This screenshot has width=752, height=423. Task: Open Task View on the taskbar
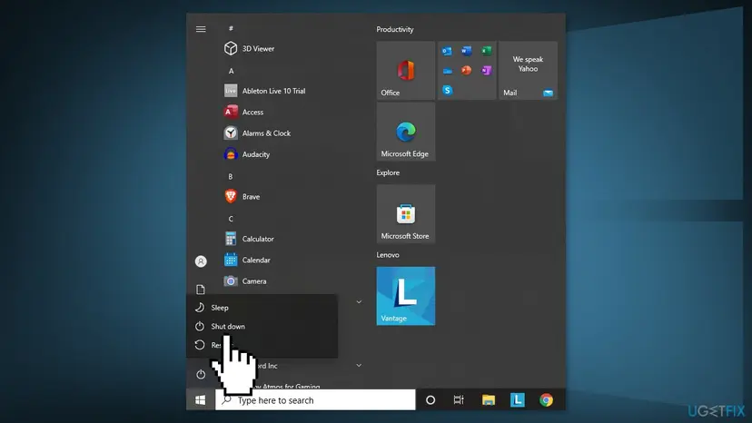[x=459, y=400]
